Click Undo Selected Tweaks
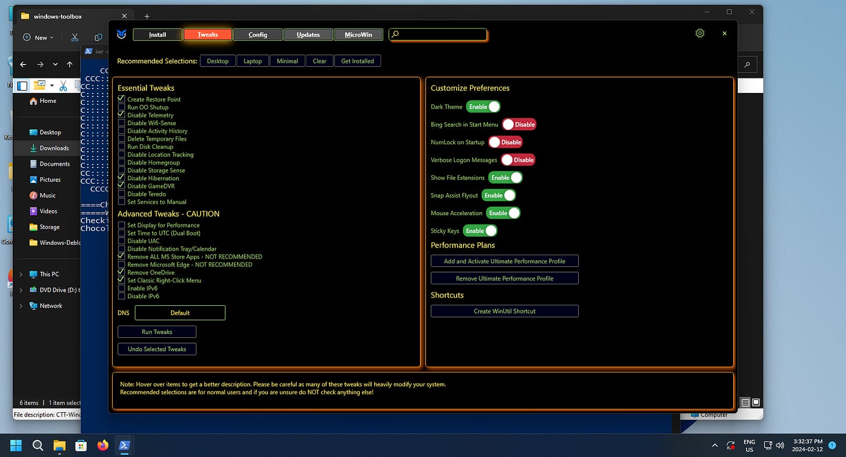Viewport: 846px width, 457px height. (x=157, y=349)
